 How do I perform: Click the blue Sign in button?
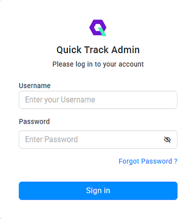[x=98, y=191]
